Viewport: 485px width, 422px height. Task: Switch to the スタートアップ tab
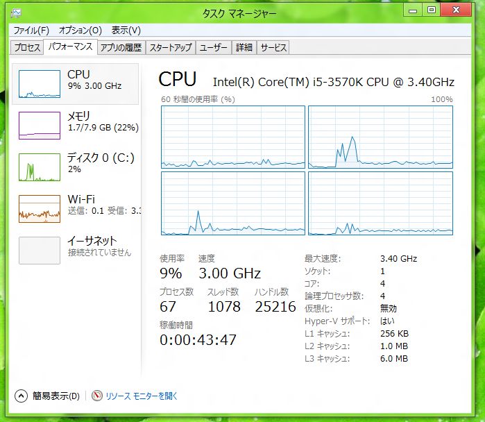click(x=171, y=48)
